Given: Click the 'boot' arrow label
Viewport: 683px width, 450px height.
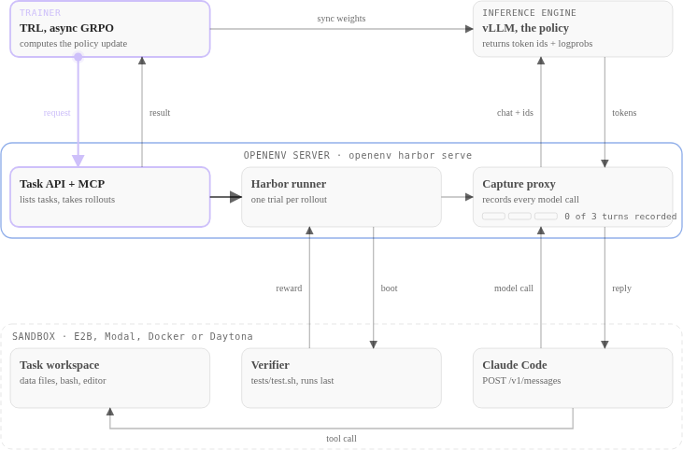Looking at the screenshot, I should [389, 288].
